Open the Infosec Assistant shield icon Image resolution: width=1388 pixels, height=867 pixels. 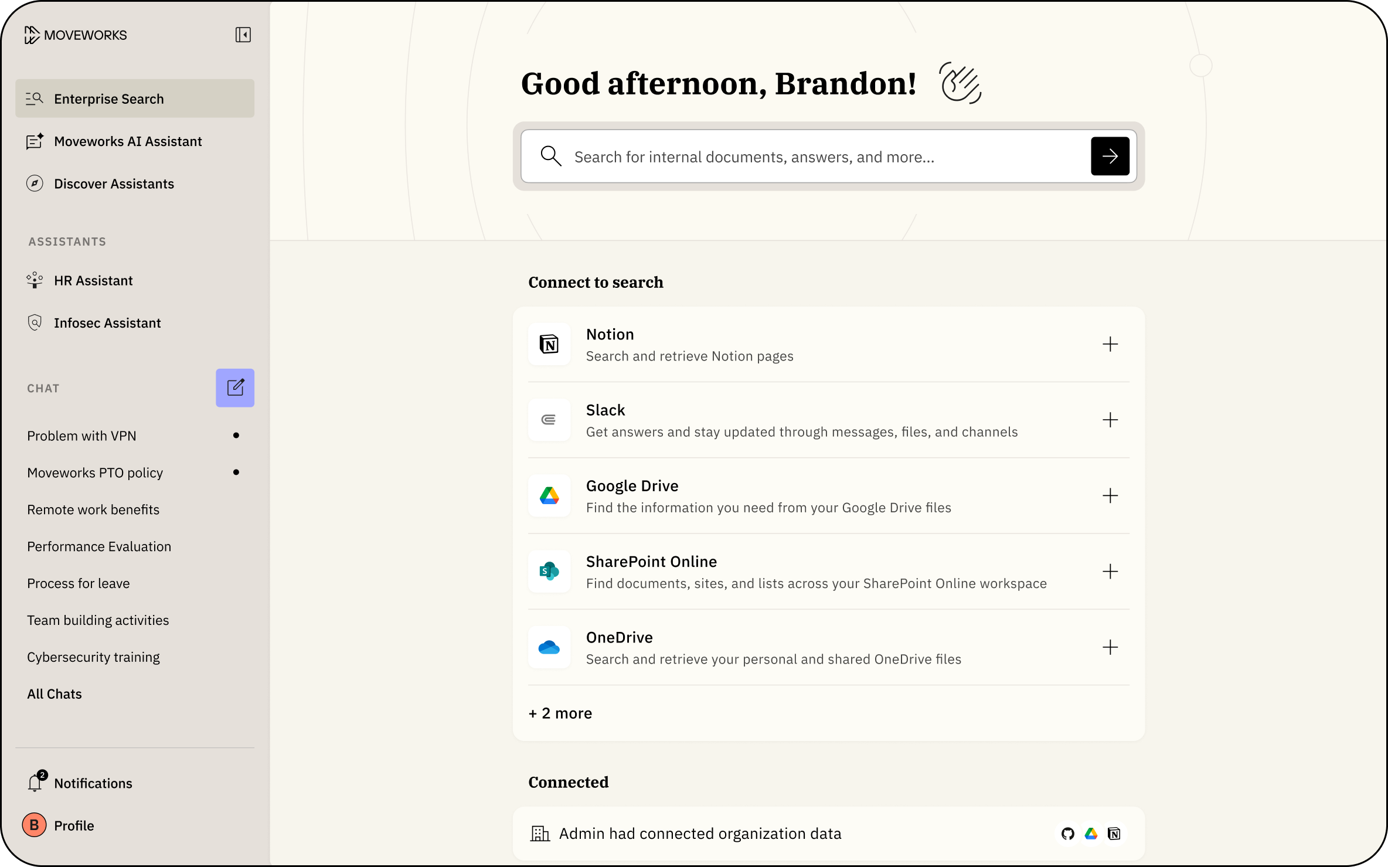coord(35,322)
